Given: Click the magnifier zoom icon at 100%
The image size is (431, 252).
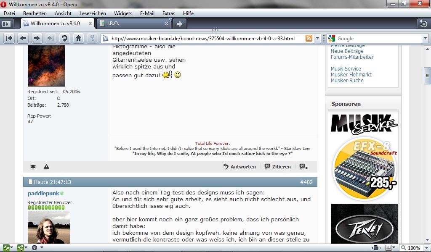Looking at the screenshot, I should [x=403, y=248].
